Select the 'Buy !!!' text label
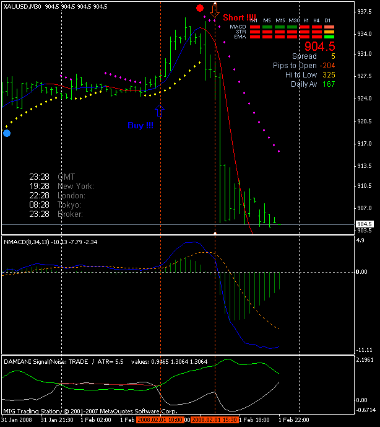Screen dimensions: 380x427 140,125
